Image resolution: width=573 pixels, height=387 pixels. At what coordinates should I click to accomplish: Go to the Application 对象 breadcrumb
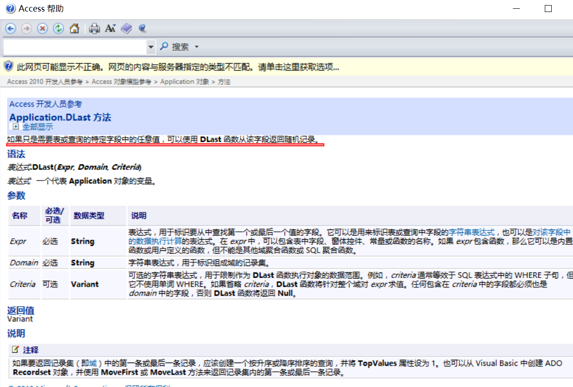click(185, 82)
